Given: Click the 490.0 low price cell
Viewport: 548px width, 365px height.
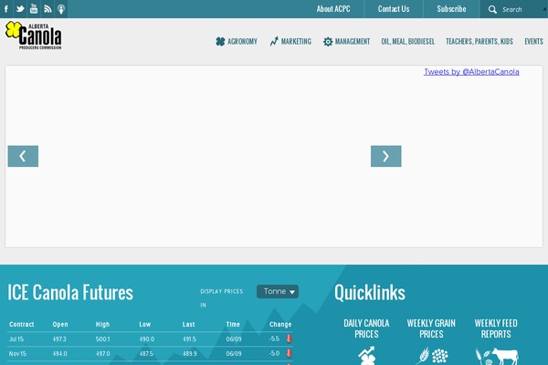Looking at the screenshot, I should 147,339.
